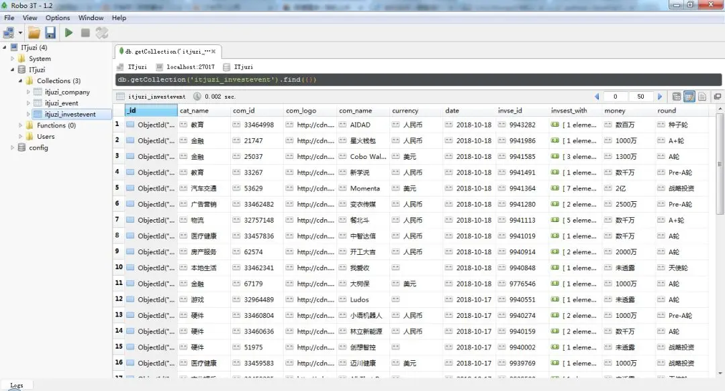Click the round column header

pyautogui.click(x=681, y=111)
